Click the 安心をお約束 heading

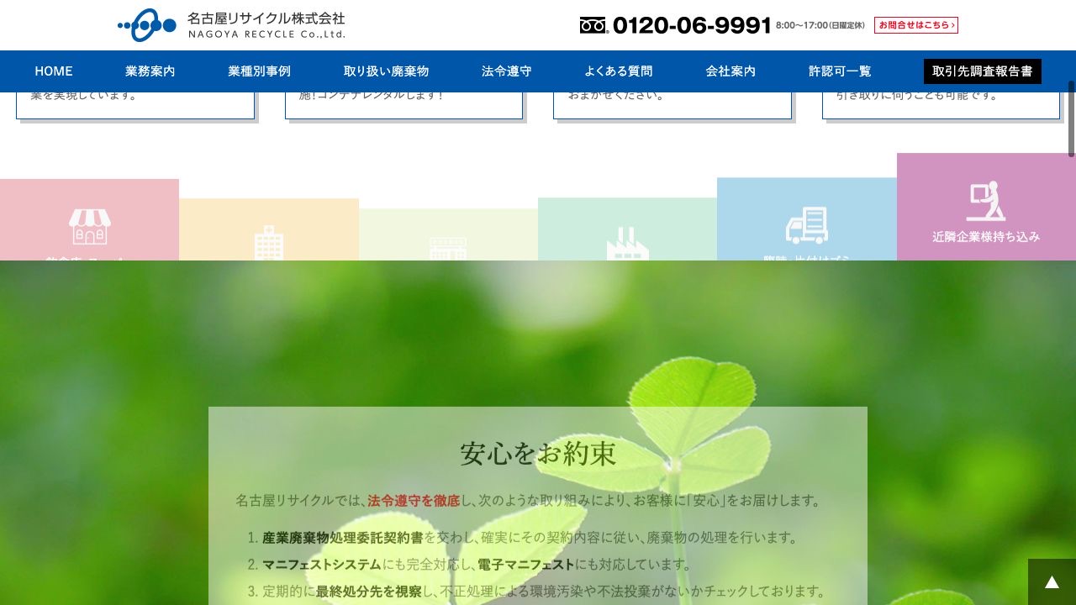point(538,454)
